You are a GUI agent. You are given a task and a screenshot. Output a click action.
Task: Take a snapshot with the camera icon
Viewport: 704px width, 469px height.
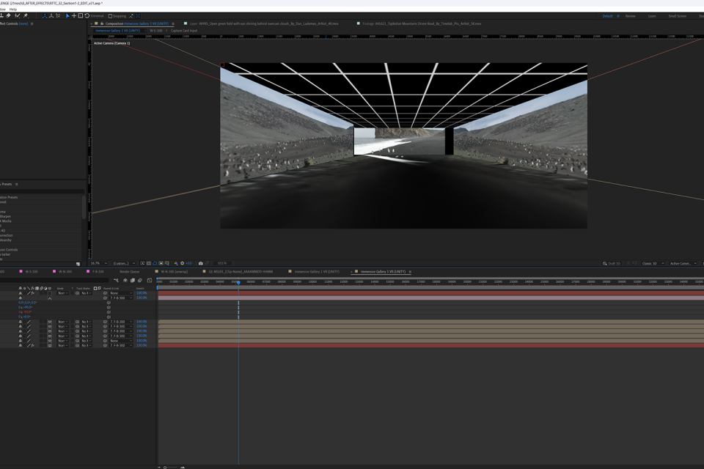pos(200,263)
